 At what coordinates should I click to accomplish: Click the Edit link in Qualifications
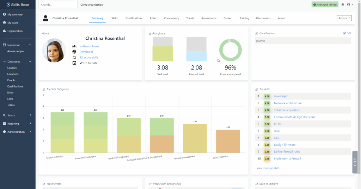point(347,33)
